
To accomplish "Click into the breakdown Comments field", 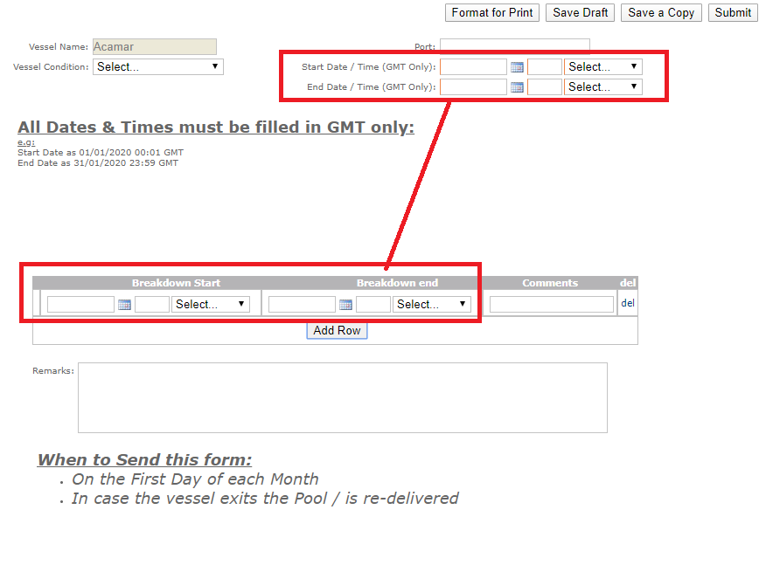I will [x=551, y=304].
